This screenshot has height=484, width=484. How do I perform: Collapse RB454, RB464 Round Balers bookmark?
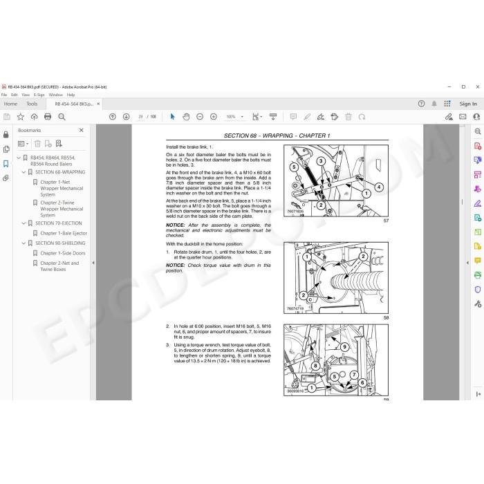[x=19, y=158]
